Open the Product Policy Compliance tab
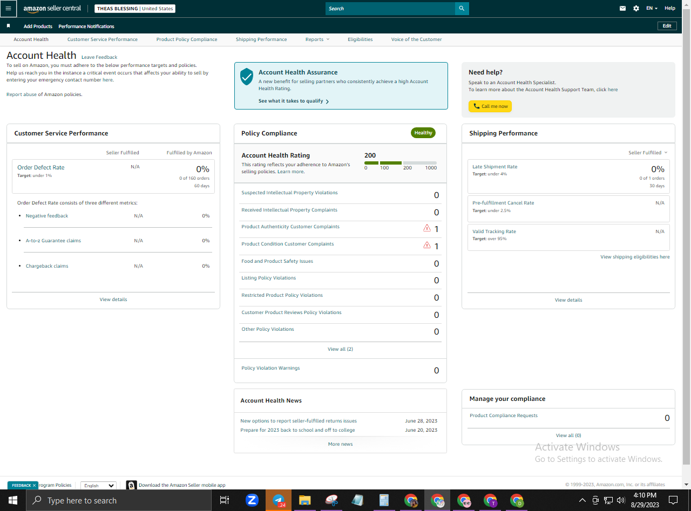Screen dimensions: 691x511 [187, 39]
